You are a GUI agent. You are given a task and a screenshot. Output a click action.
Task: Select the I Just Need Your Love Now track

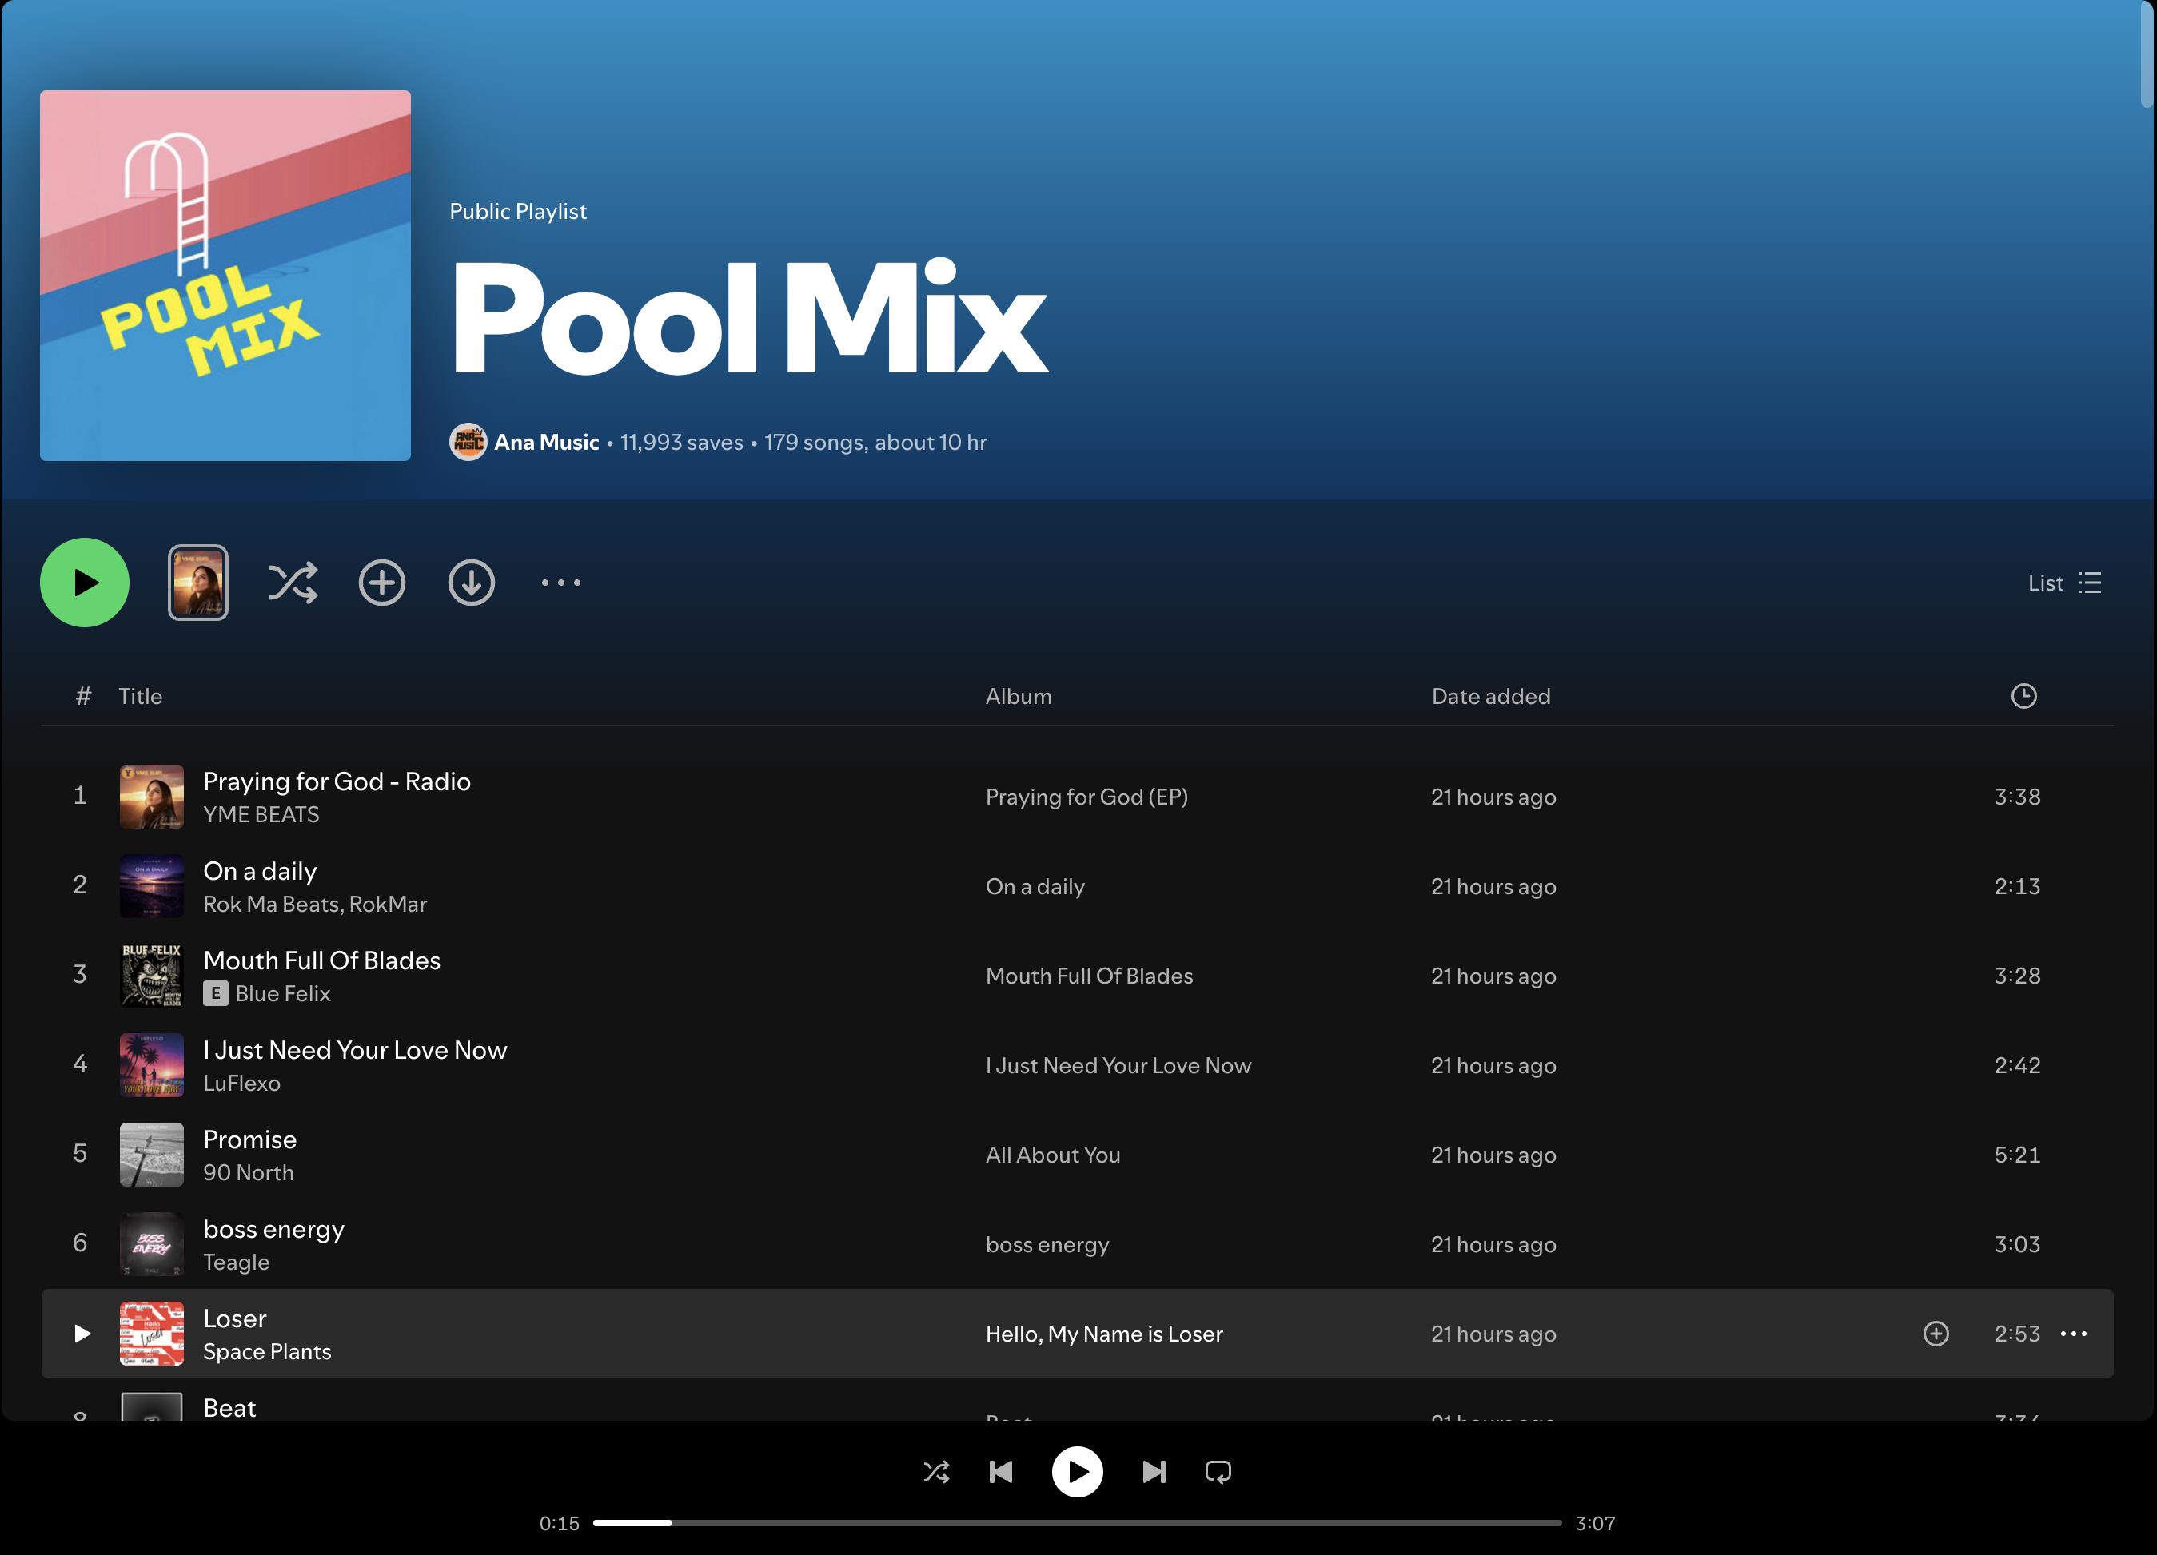(x=355, y=1049)
